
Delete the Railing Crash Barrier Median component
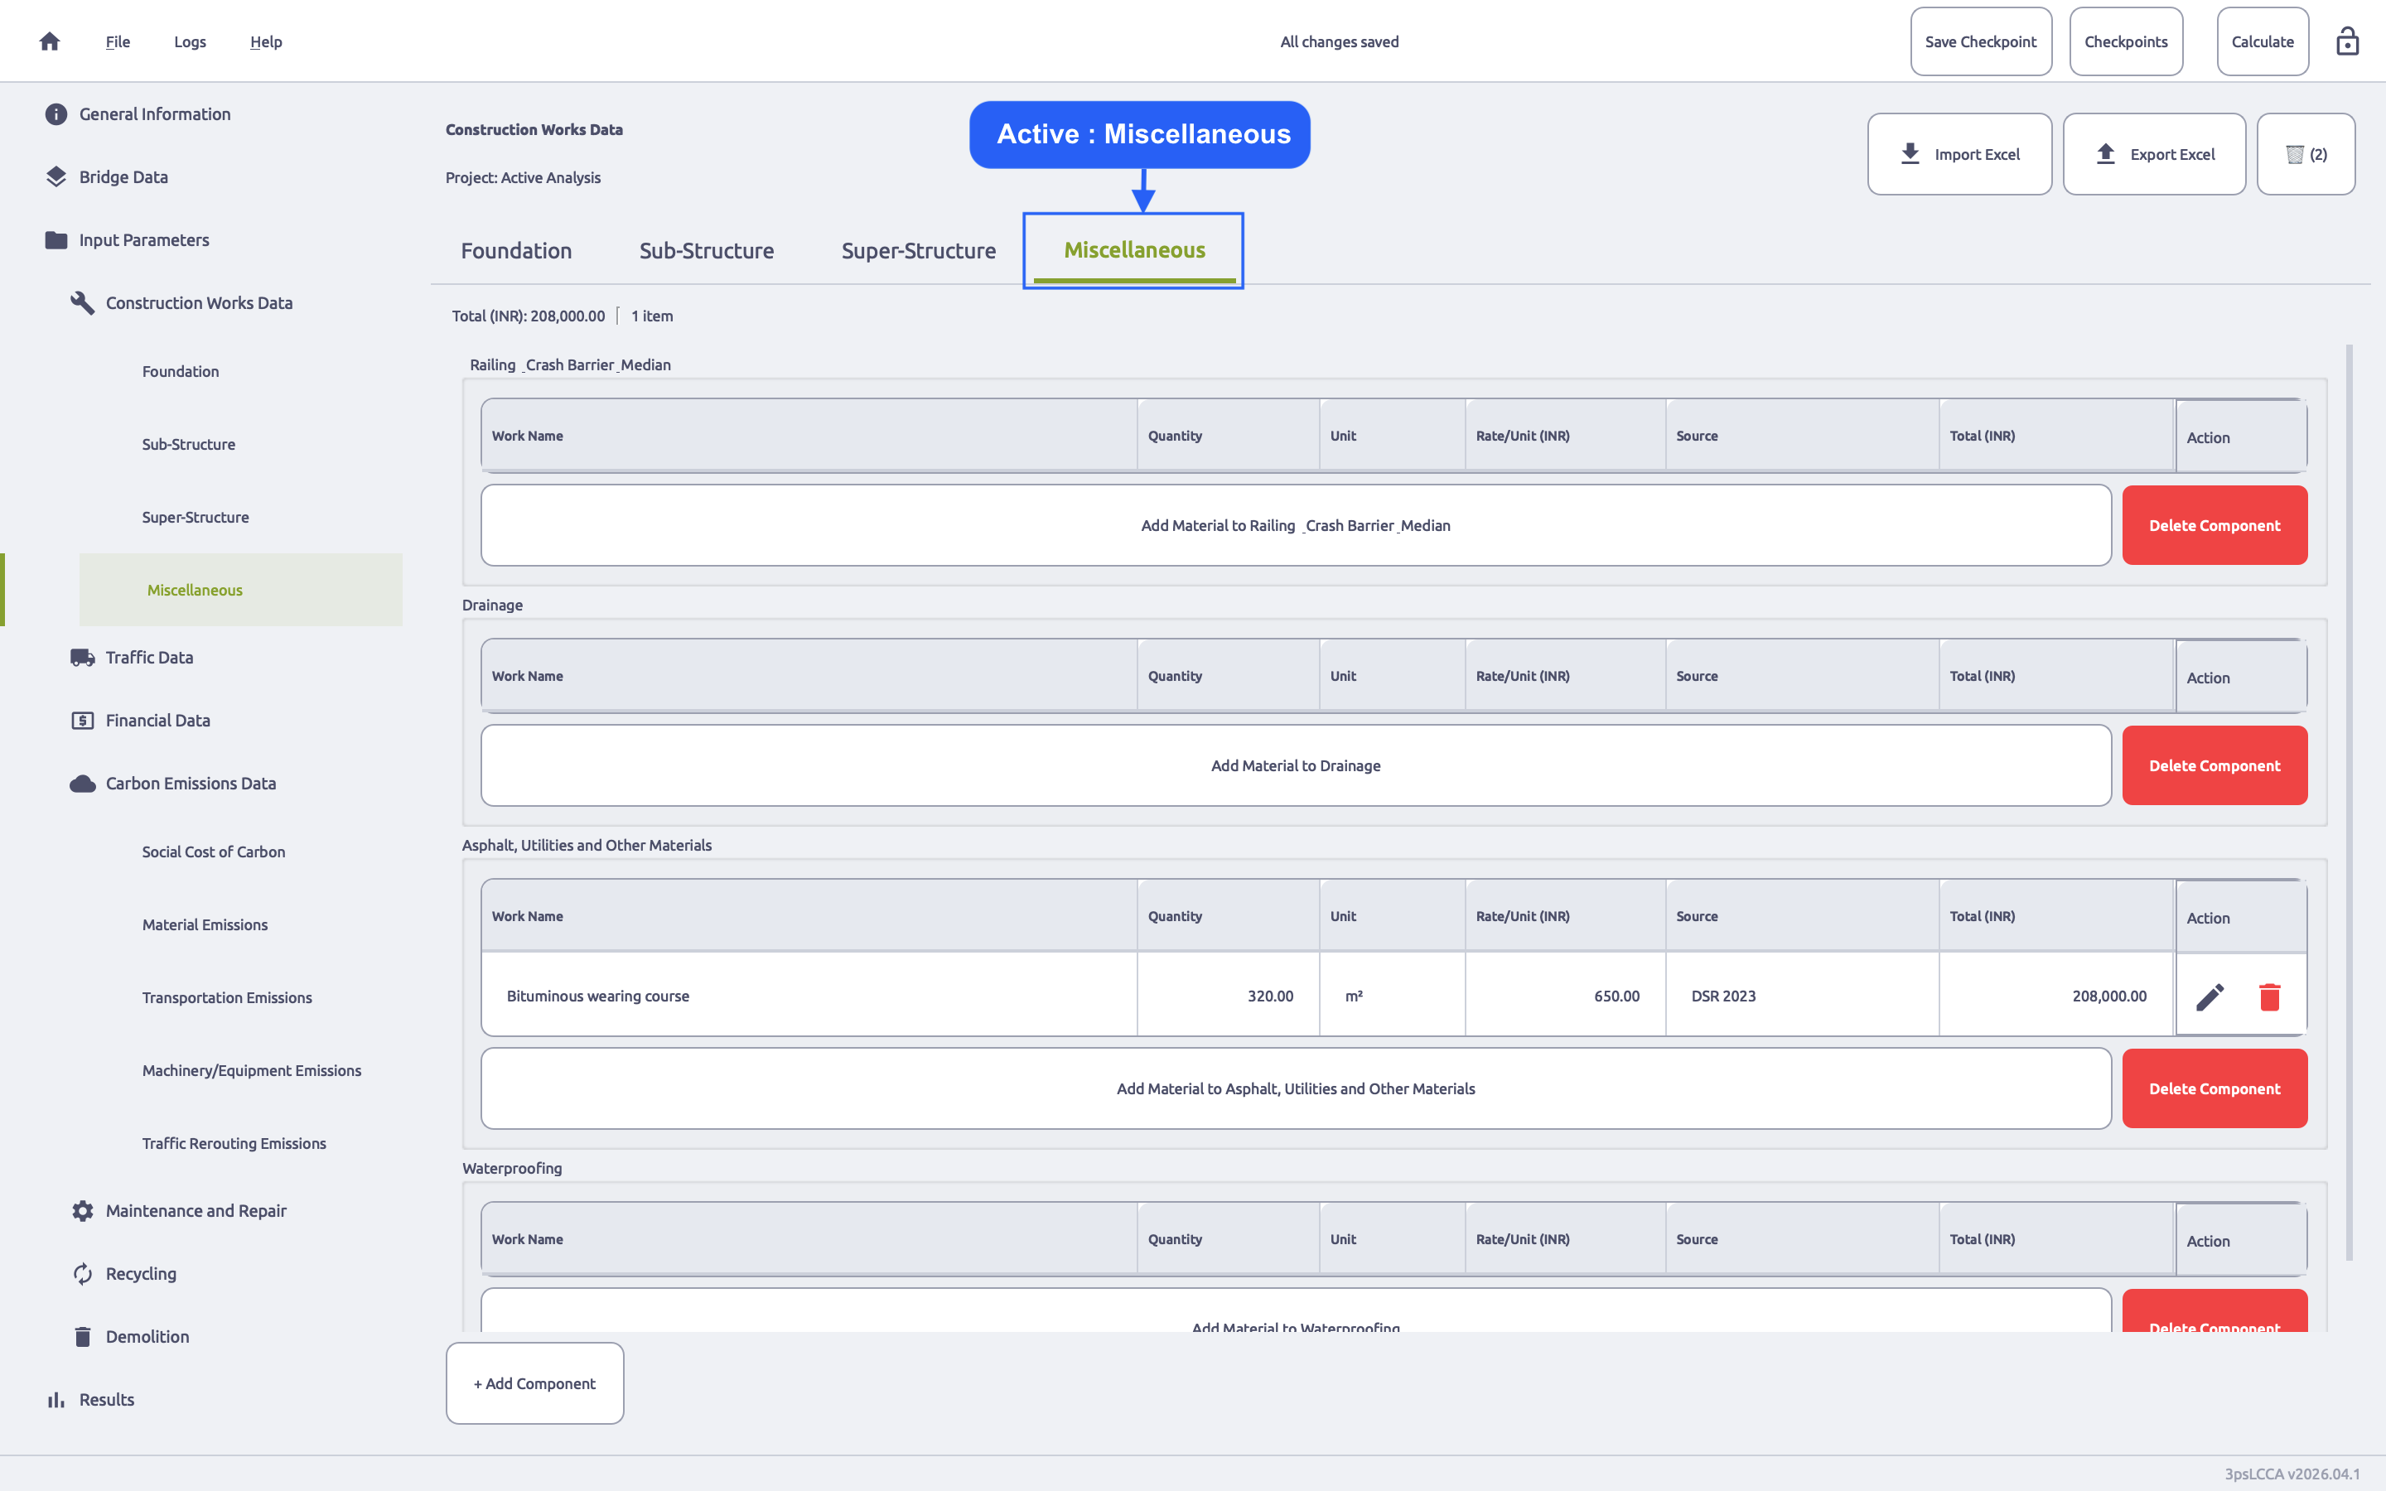[x=2215, y=526]
